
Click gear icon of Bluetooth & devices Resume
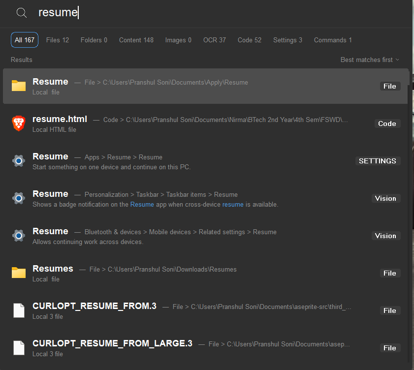19,235
